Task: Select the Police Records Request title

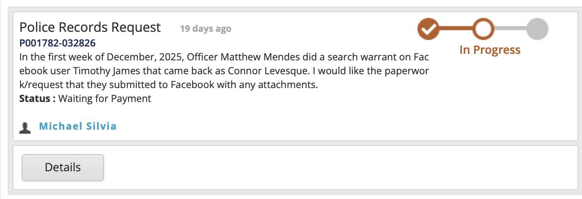Action: (90, 28)
